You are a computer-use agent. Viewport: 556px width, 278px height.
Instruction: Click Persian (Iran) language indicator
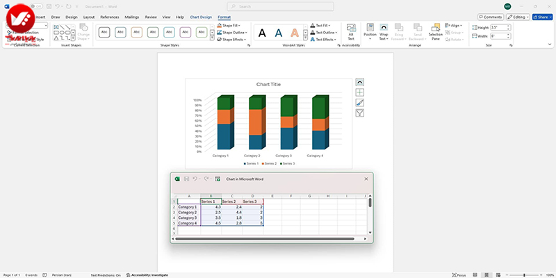pyautogui.click(x=61, y=275)
